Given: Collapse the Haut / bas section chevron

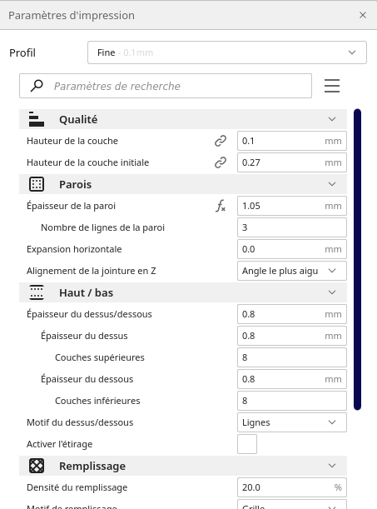Looking at the screenshot, I should coord(332,292).
